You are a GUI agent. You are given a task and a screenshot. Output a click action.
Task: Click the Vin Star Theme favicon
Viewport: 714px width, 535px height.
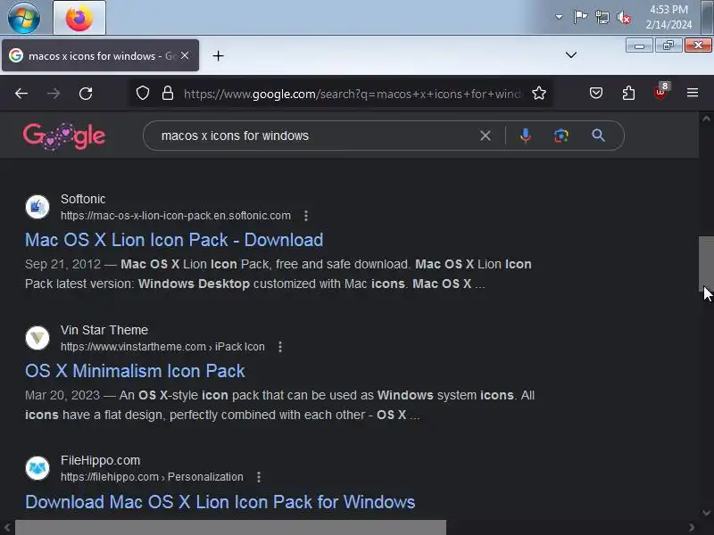pos(37,338)
